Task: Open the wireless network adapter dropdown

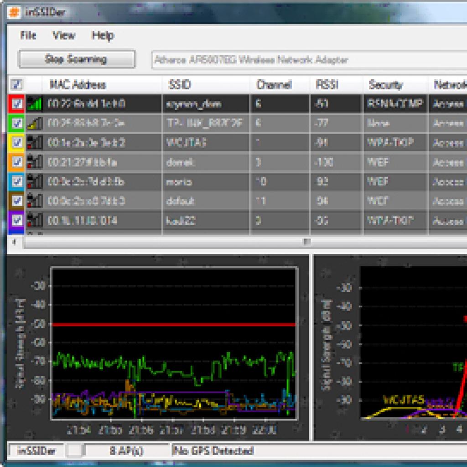Action: click(x=309, y=60)
